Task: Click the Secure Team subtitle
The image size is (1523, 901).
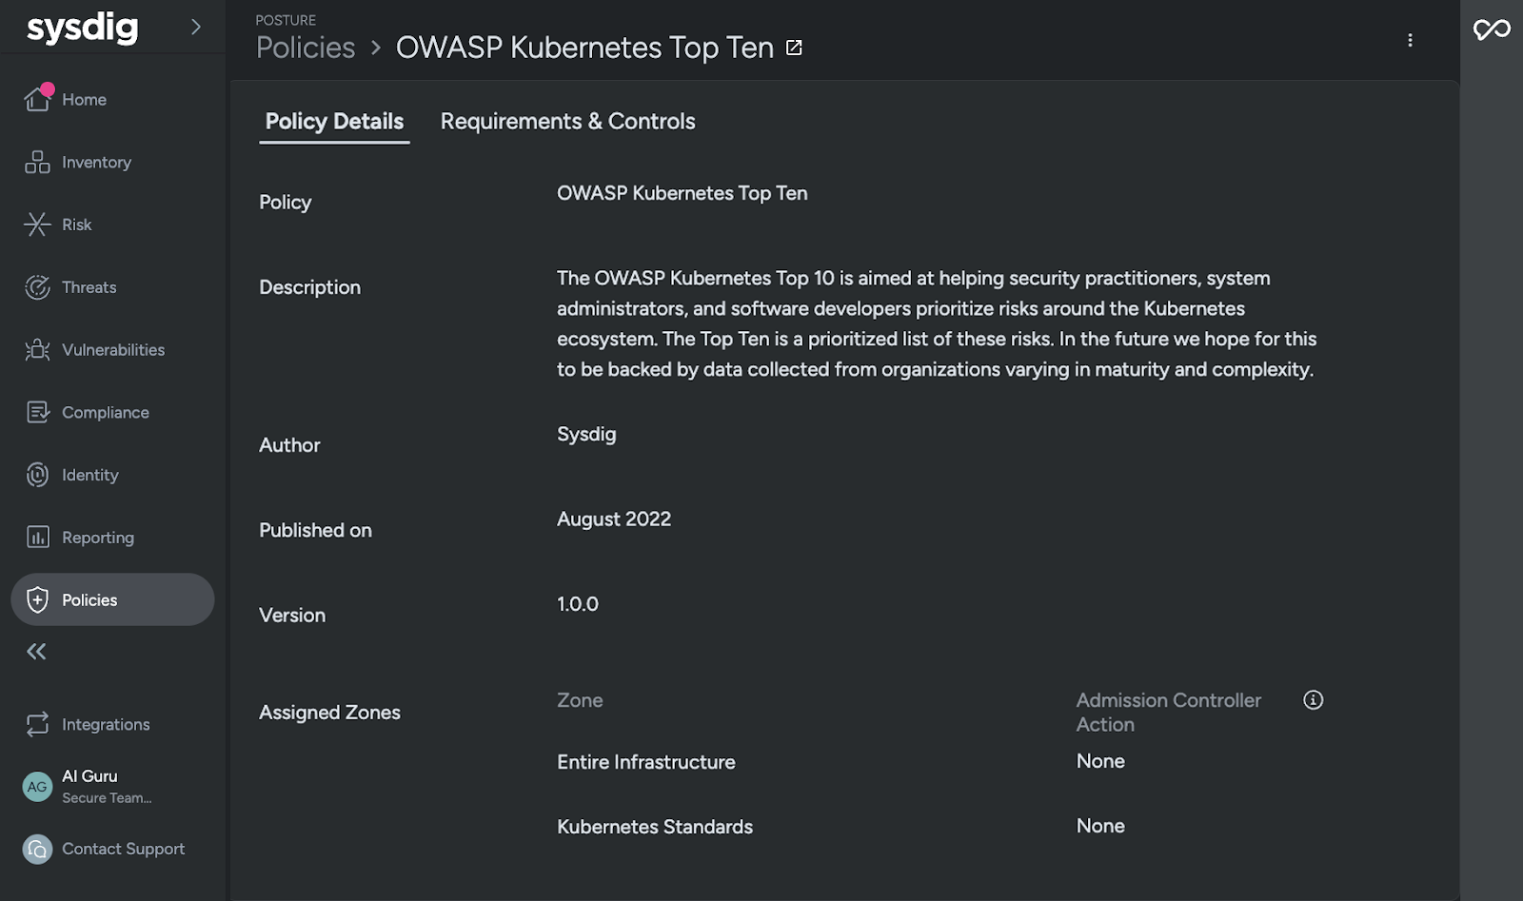Action: click(107, 798)
